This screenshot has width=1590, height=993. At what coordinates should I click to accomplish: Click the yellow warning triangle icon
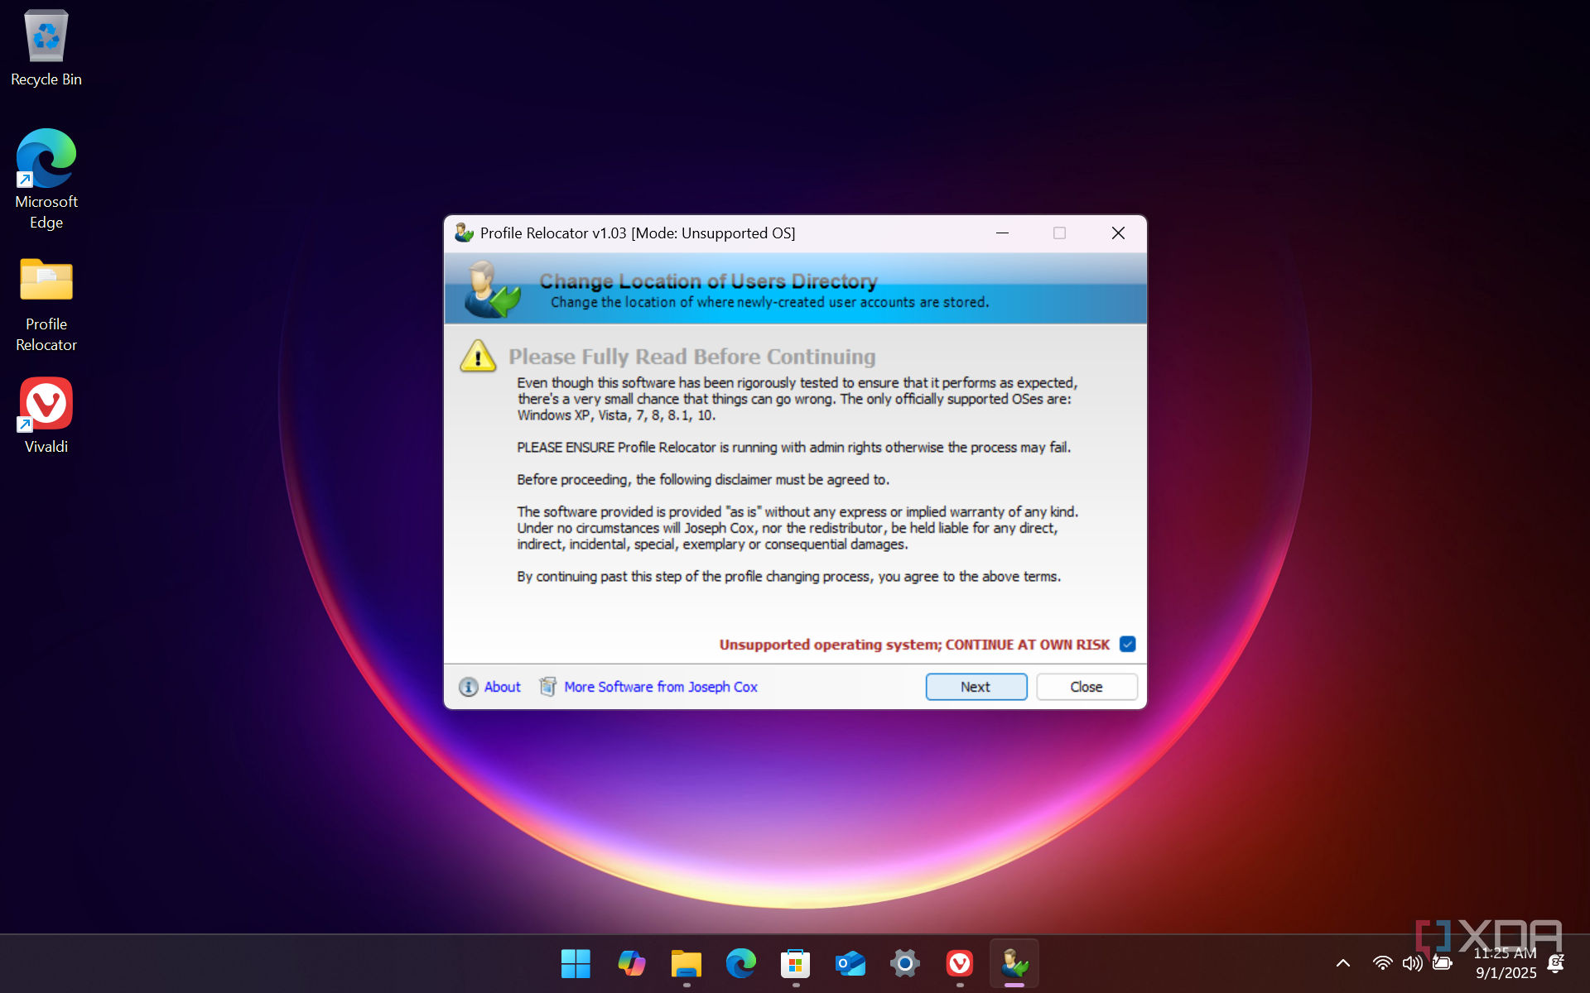[478, 356]
